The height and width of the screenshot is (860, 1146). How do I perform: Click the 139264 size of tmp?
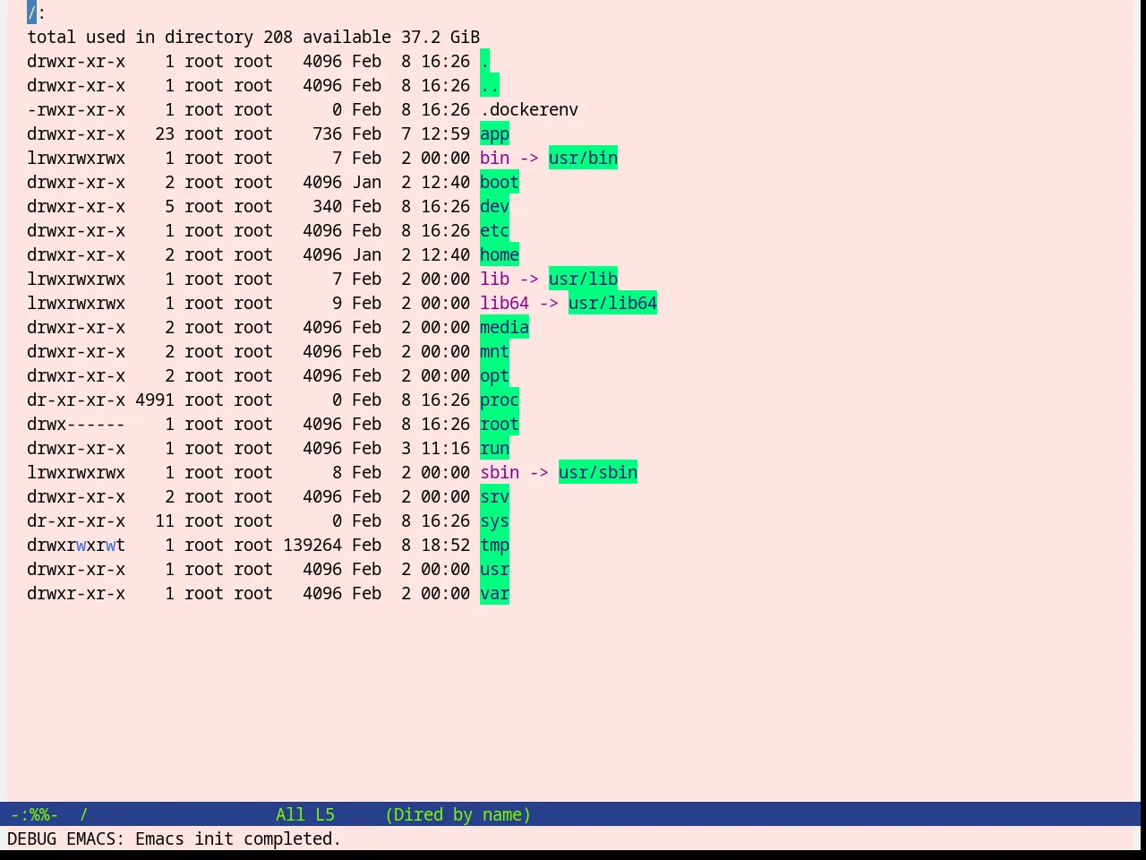tap(312, 546)
